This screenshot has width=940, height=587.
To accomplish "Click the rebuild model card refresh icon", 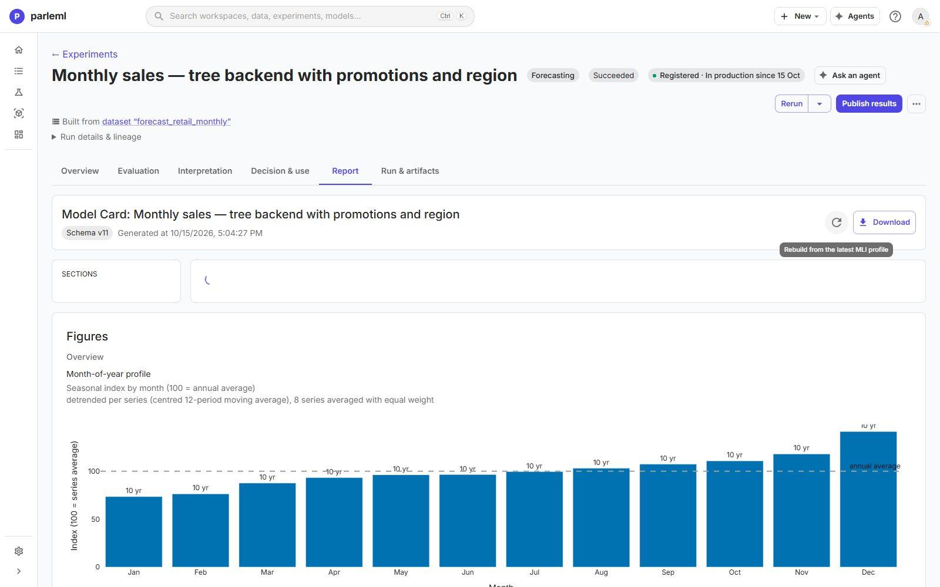I will [x=837, y=222].
